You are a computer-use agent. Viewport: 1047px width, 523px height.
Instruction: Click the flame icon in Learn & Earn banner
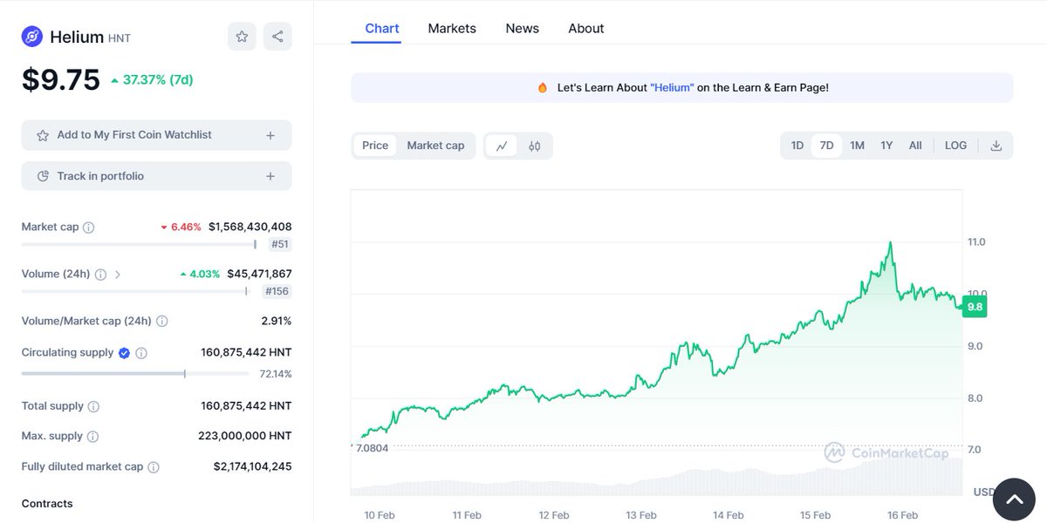[x=543, y=88]
